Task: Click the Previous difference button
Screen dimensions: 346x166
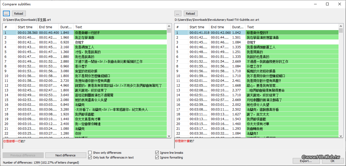Action: coord(23,155)
